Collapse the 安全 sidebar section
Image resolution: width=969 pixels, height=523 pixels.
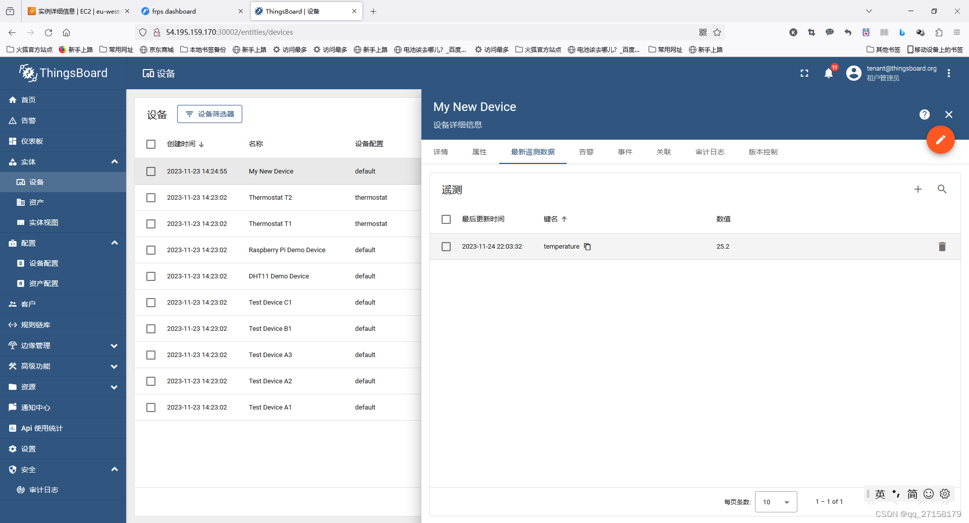click(x=115, y=470)
